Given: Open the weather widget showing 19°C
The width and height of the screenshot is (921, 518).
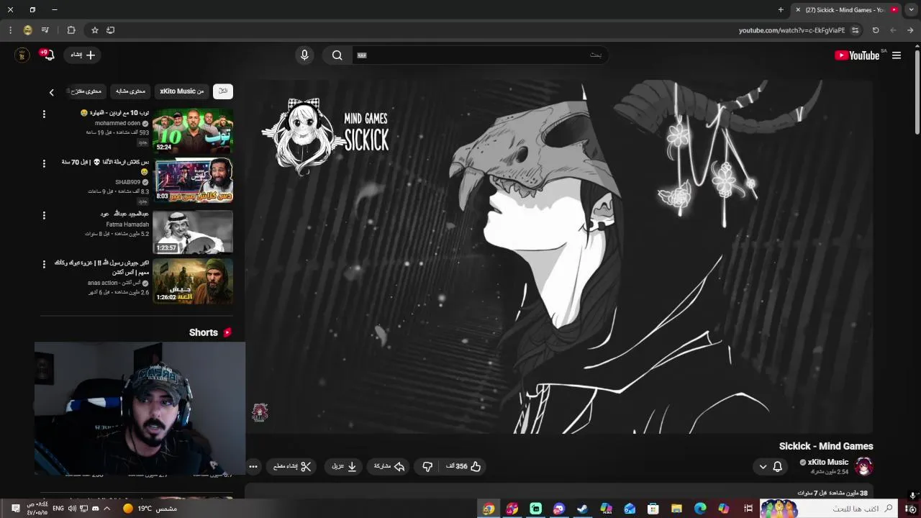Looking at the screenshot, I should pyautogui.click(x=149, y=509).
